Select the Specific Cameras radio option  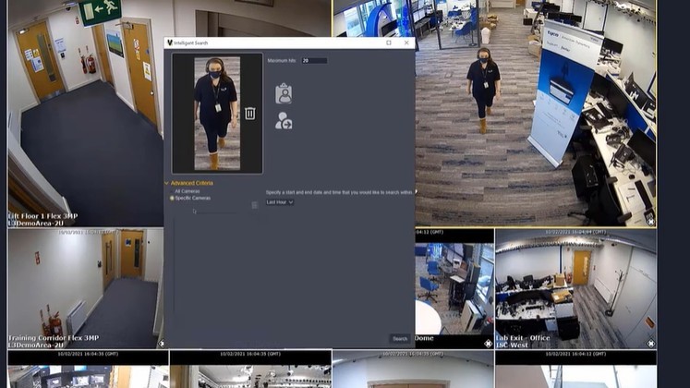pyautogui.click(x=172, y=198)
